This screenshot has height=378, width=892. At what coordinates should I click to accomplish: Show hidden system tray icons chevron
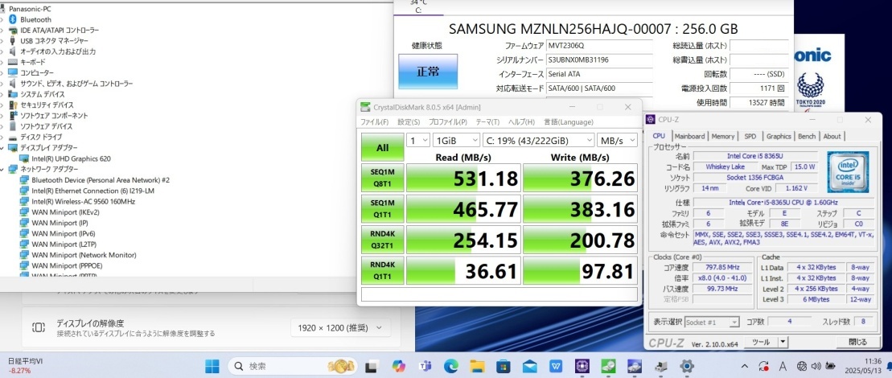tap(746, 365)
